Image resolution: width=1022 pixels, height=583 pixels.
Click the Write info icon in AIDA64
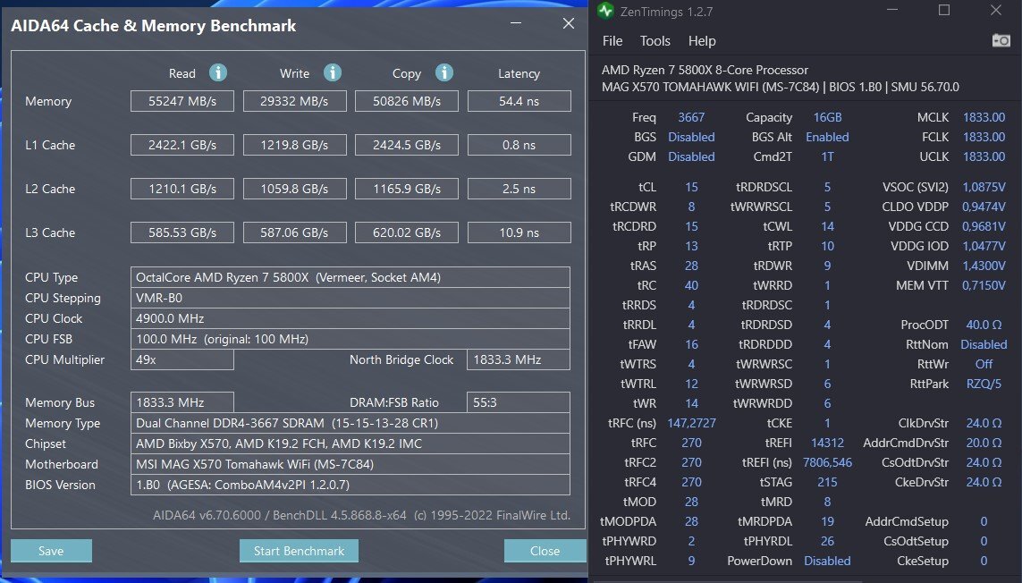click(x=333, y=72)
